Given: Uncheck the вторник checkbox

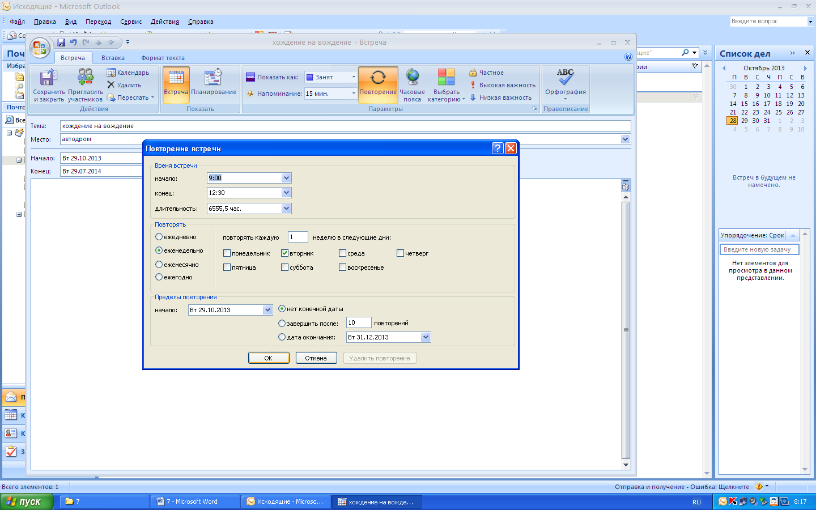Looking at the screenshot, I should click(x=284, y=253).
